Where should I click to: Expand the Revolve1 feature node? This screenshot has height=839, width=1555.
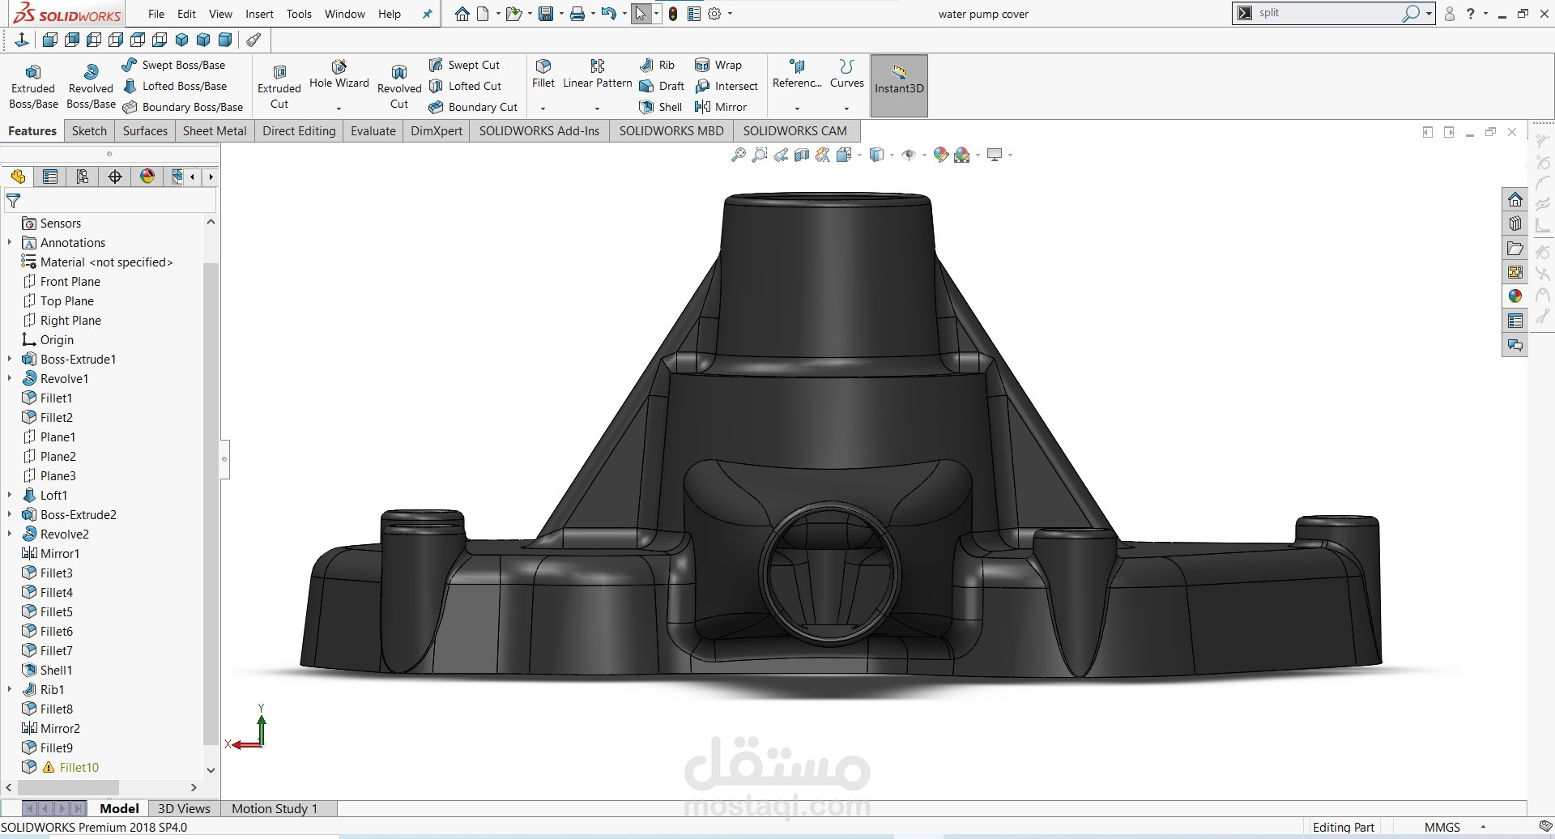[x=10, y=378]
